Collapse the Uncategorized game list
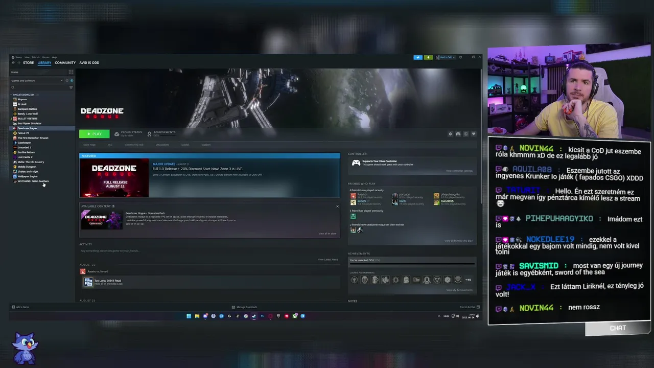This screenshot has height=368, width=654. pos(11,95)
